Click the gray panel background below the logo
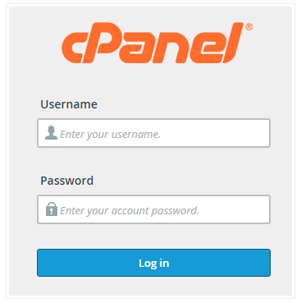The height and width of the screenshot is (303, 301). pos(153,80)
